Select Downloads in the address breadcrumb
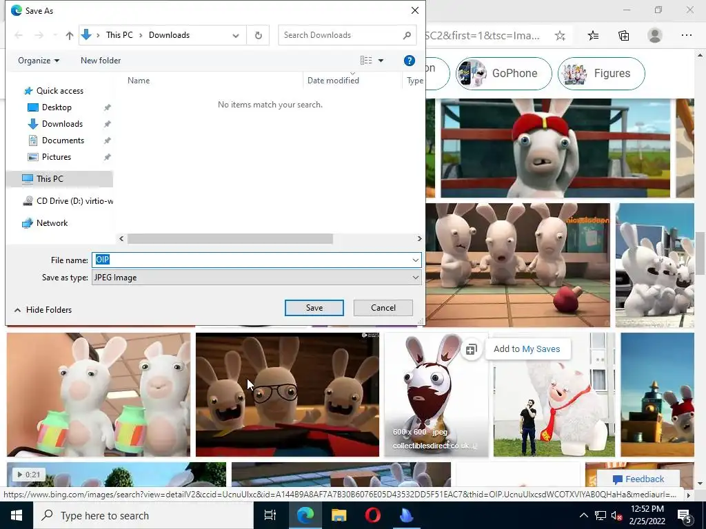 (x=170, y=35)
